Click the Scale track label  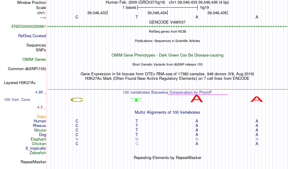pyautogui.click(x=41, y=8)
